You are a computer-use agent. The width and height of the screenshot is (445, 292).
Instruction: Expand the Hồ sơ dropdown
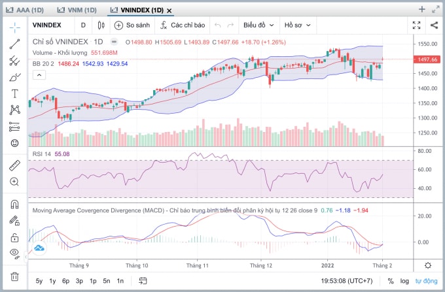[297, 25]
